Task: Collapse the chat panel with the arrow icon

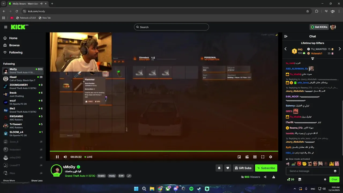Action: 286,36
